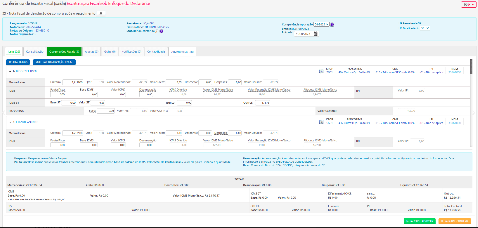Viewport: 478px width, 228px height.
Task: Open the UF Destinatário SP dropdown
Action: tap(425, 28)
